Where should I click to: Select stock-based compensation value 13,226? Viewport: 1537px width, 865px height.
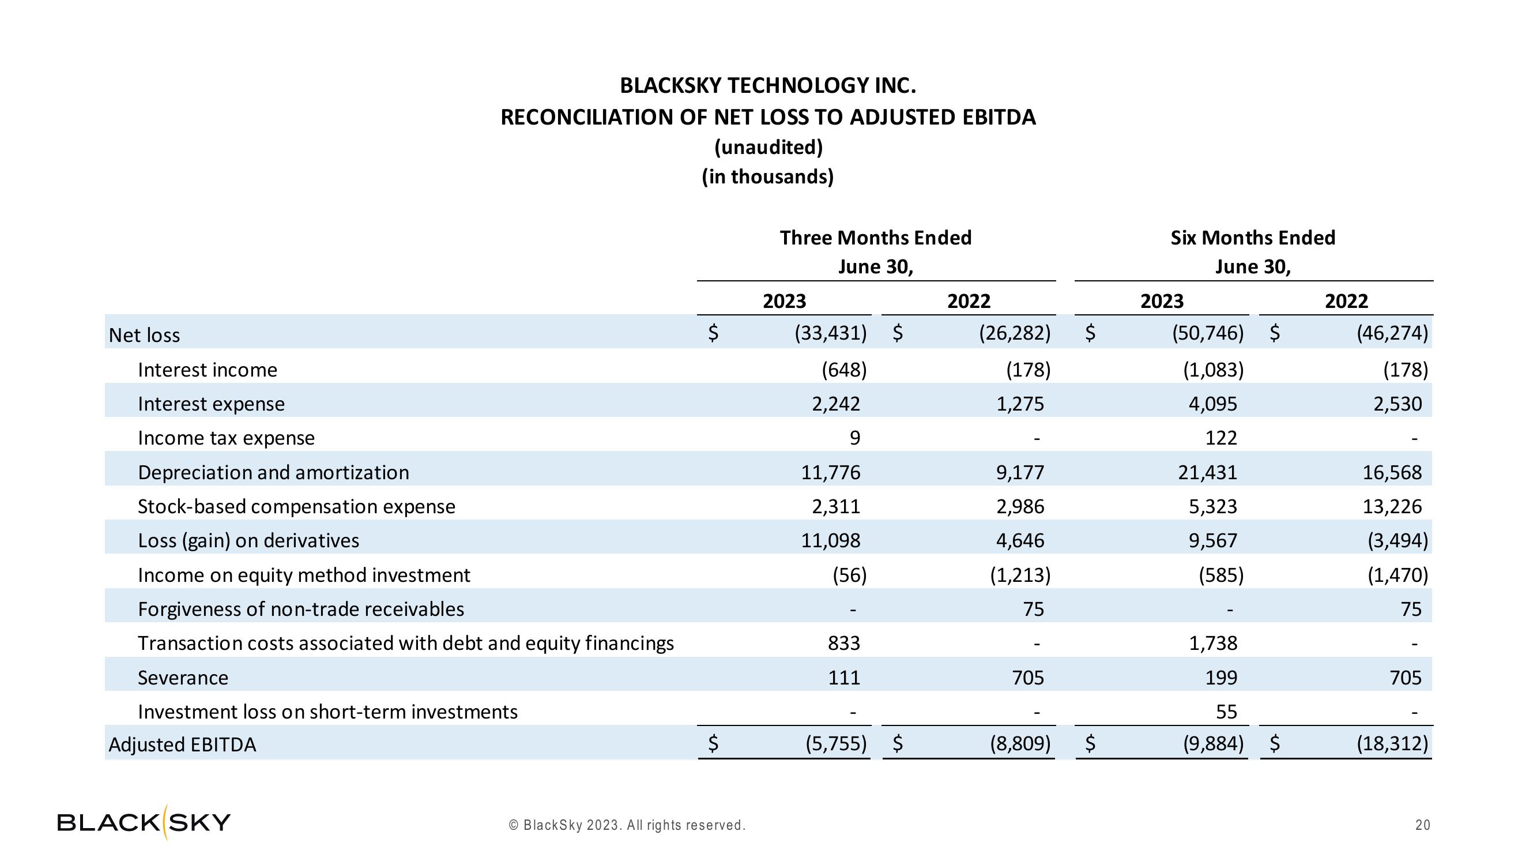[1392, 507]
